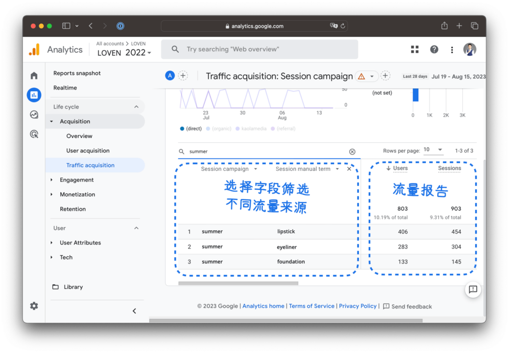
Task: Click All accounts breadcrumb
Action: point(110,44)
